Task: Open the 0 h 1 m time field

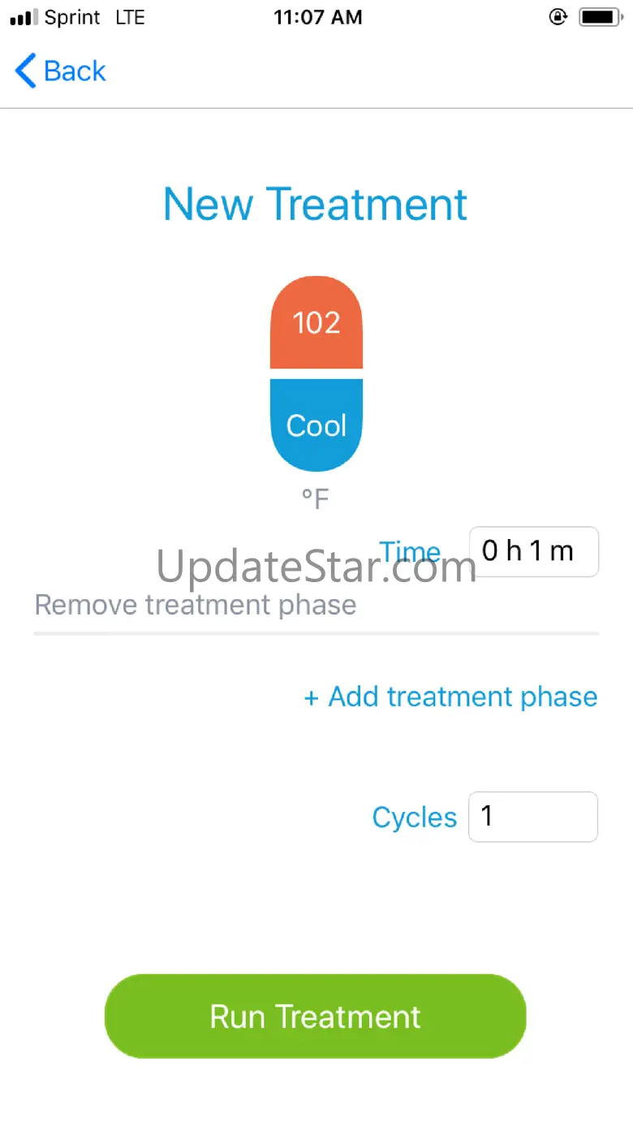Action: coord(533,552)
